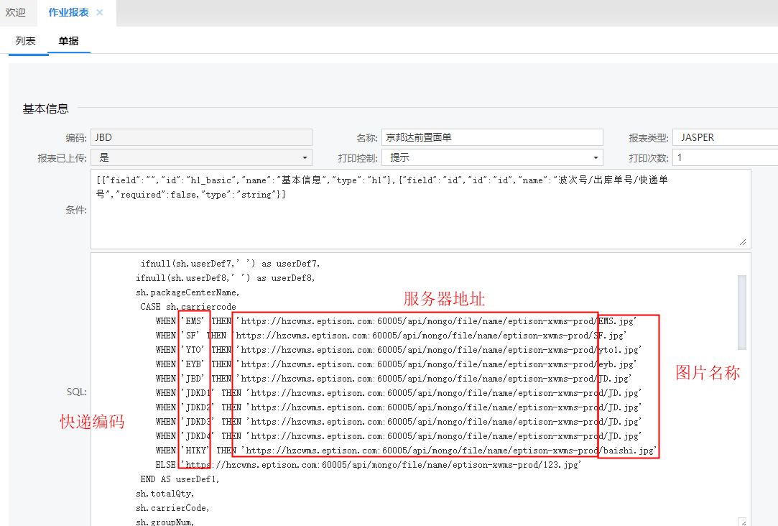778x526 pixels.
Task: Switch to the 欢迎 tab
Action: (x=16, y=13)
